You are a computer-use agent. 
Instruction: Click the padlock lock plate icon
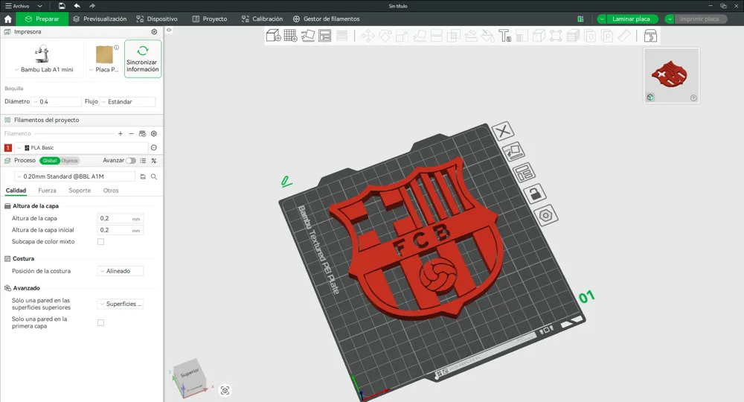pyautogui.click(x=535, y=194)
